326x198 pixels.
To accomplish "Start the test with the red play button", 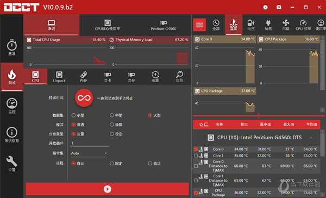I will (107, 189).
